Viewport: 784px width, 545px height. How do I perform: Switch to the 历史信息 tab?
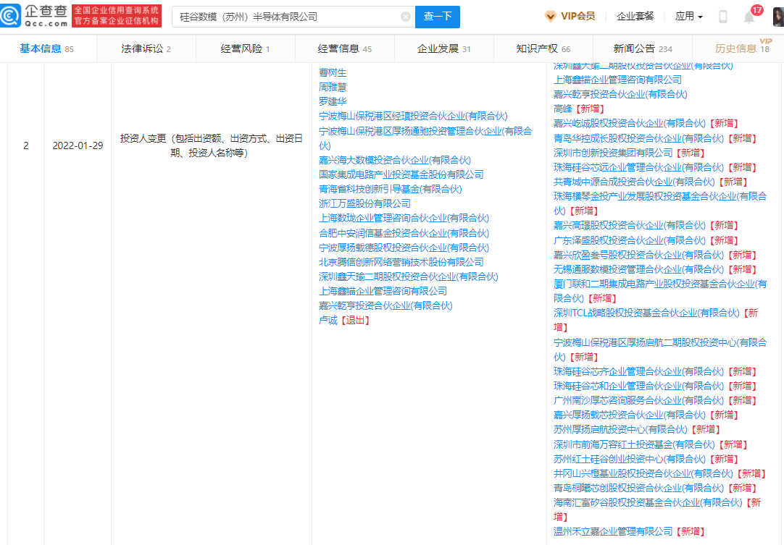click(x=742, y=48)
